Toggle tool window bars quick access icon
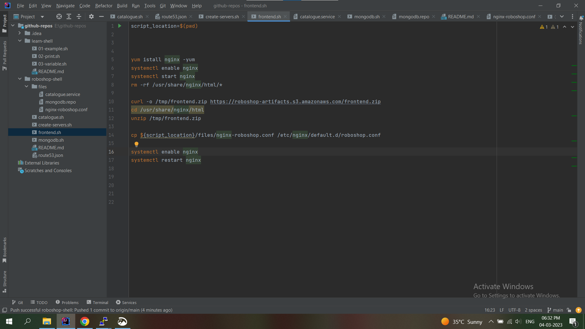Image resolution: width=585 pixels, height=329 pixels. 5,310
